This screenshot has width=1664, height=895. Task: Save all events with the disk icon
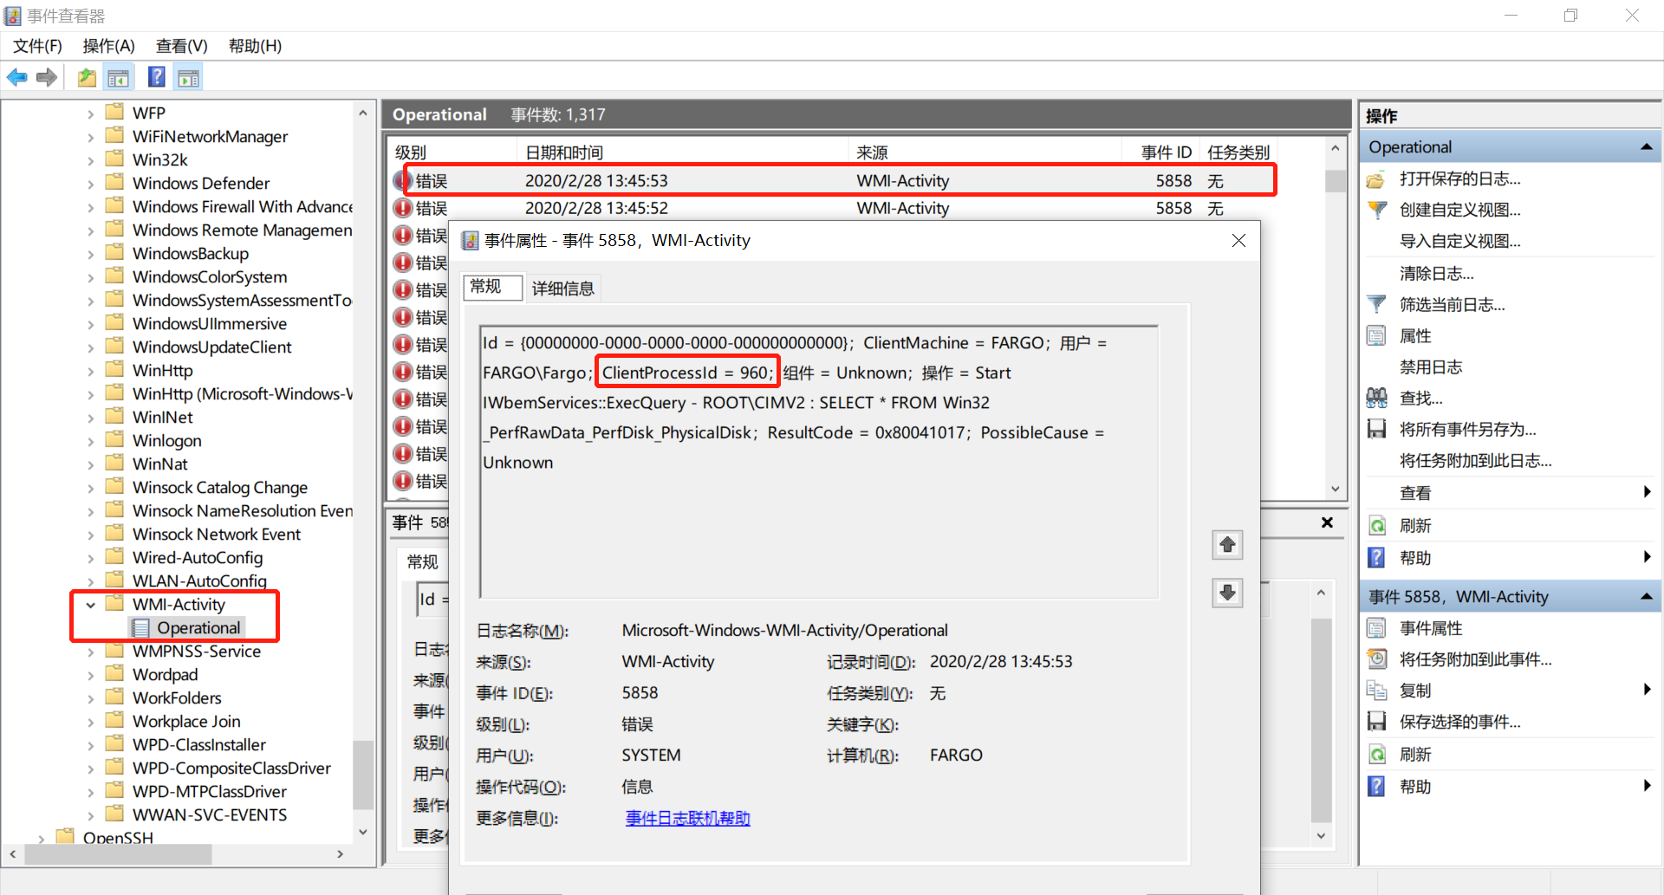[x=1376, y=429]
